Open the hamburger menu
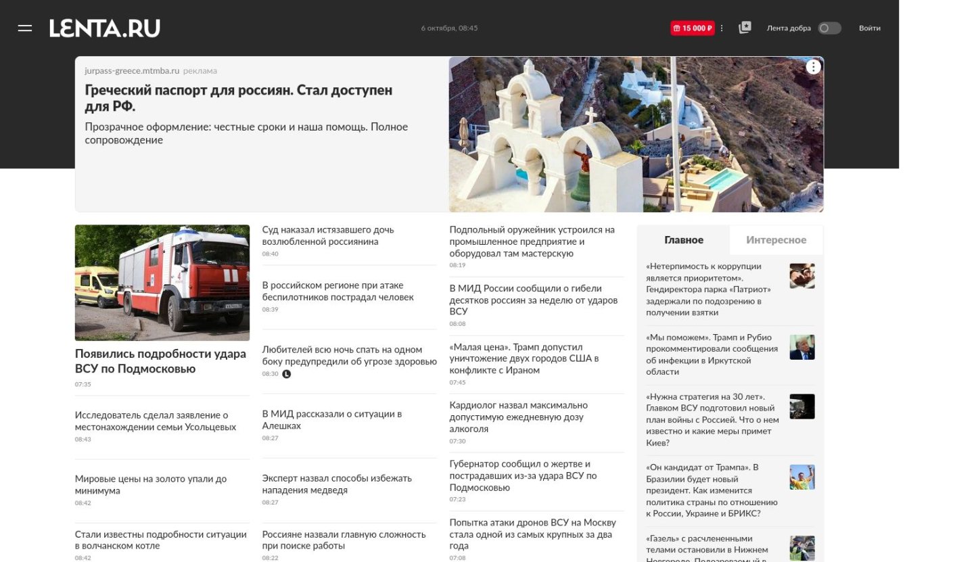 point(25,28)
